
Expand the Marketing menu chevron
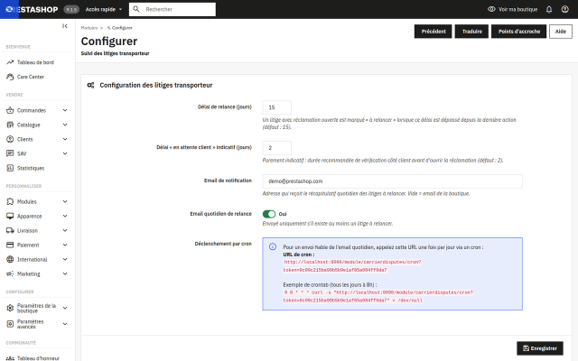click(x=65, y=273)
